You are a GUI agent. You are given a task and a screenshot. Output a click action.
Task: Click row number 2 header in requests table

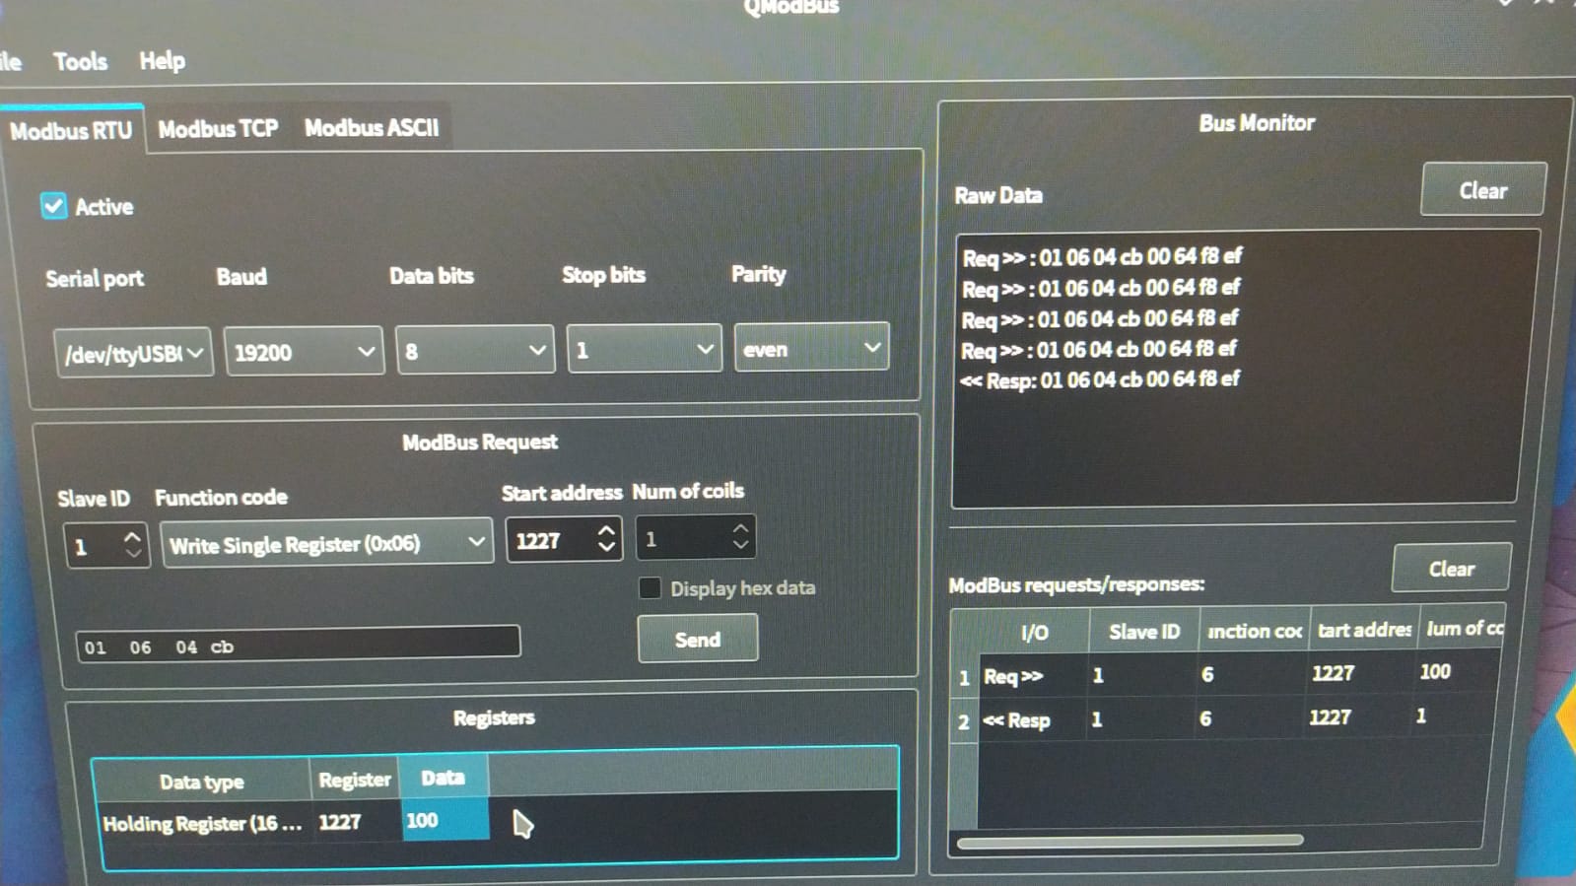964,721
